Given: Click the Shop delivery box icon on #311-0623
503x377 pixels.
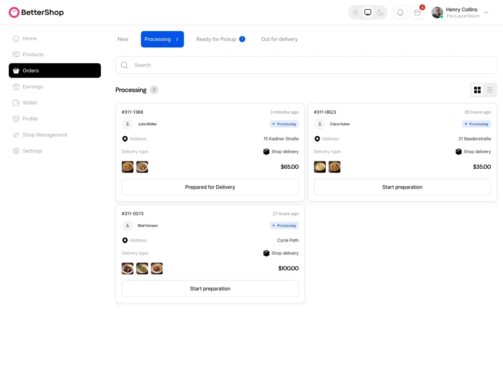Looking at the screenshot, I should tap(458, 151).
